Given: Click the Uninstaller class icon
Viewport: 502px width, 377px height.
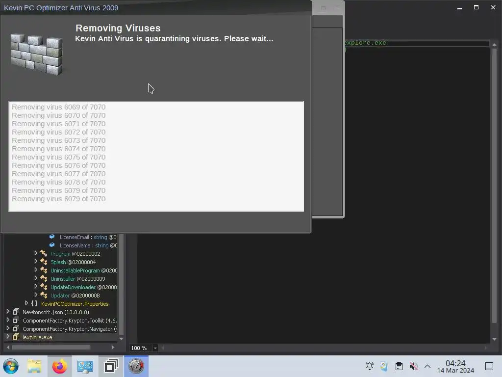Looking at the screenshot, I should (x=44, y=279).
